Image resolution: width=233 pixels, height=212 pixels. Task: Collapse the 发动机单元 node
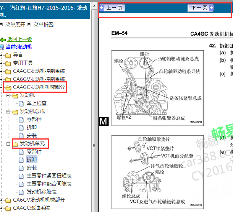8,144
